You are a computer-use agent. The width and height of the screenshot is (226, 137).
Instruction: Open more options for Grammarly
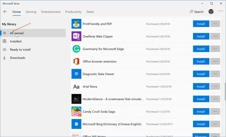click(x=215, y=49)
